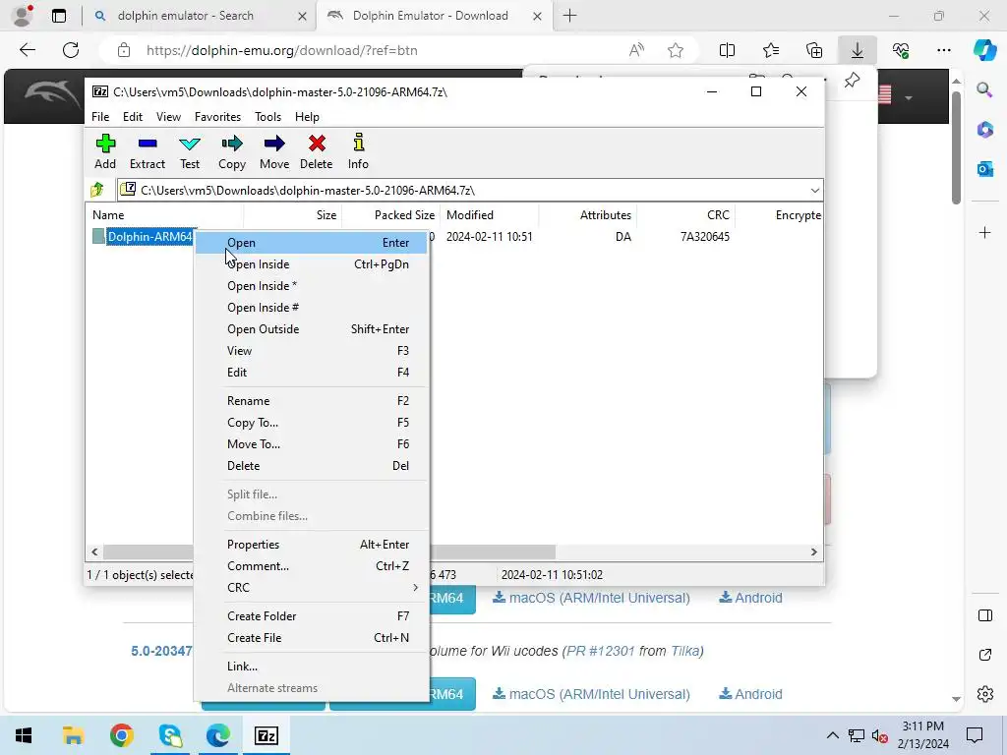Open Windows Start menu
The height and width of the screenshot is (755, 1007).
click(x=24, y=735)
